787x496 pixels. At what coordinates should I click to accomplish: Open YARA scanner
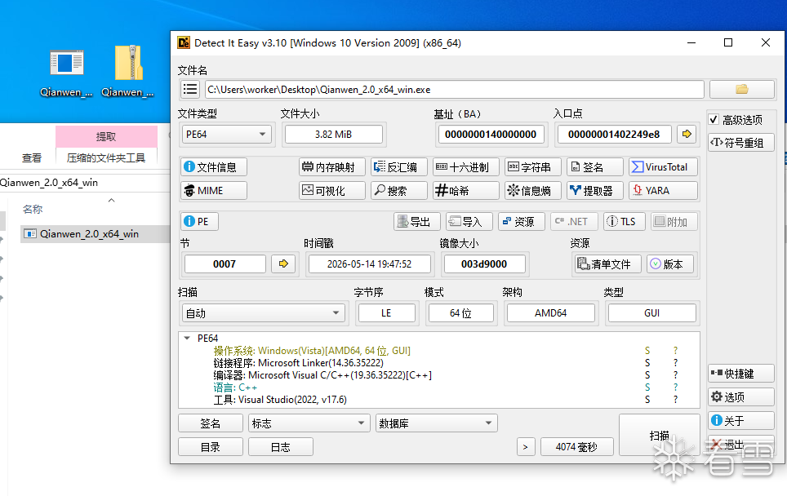pos(663,191)
